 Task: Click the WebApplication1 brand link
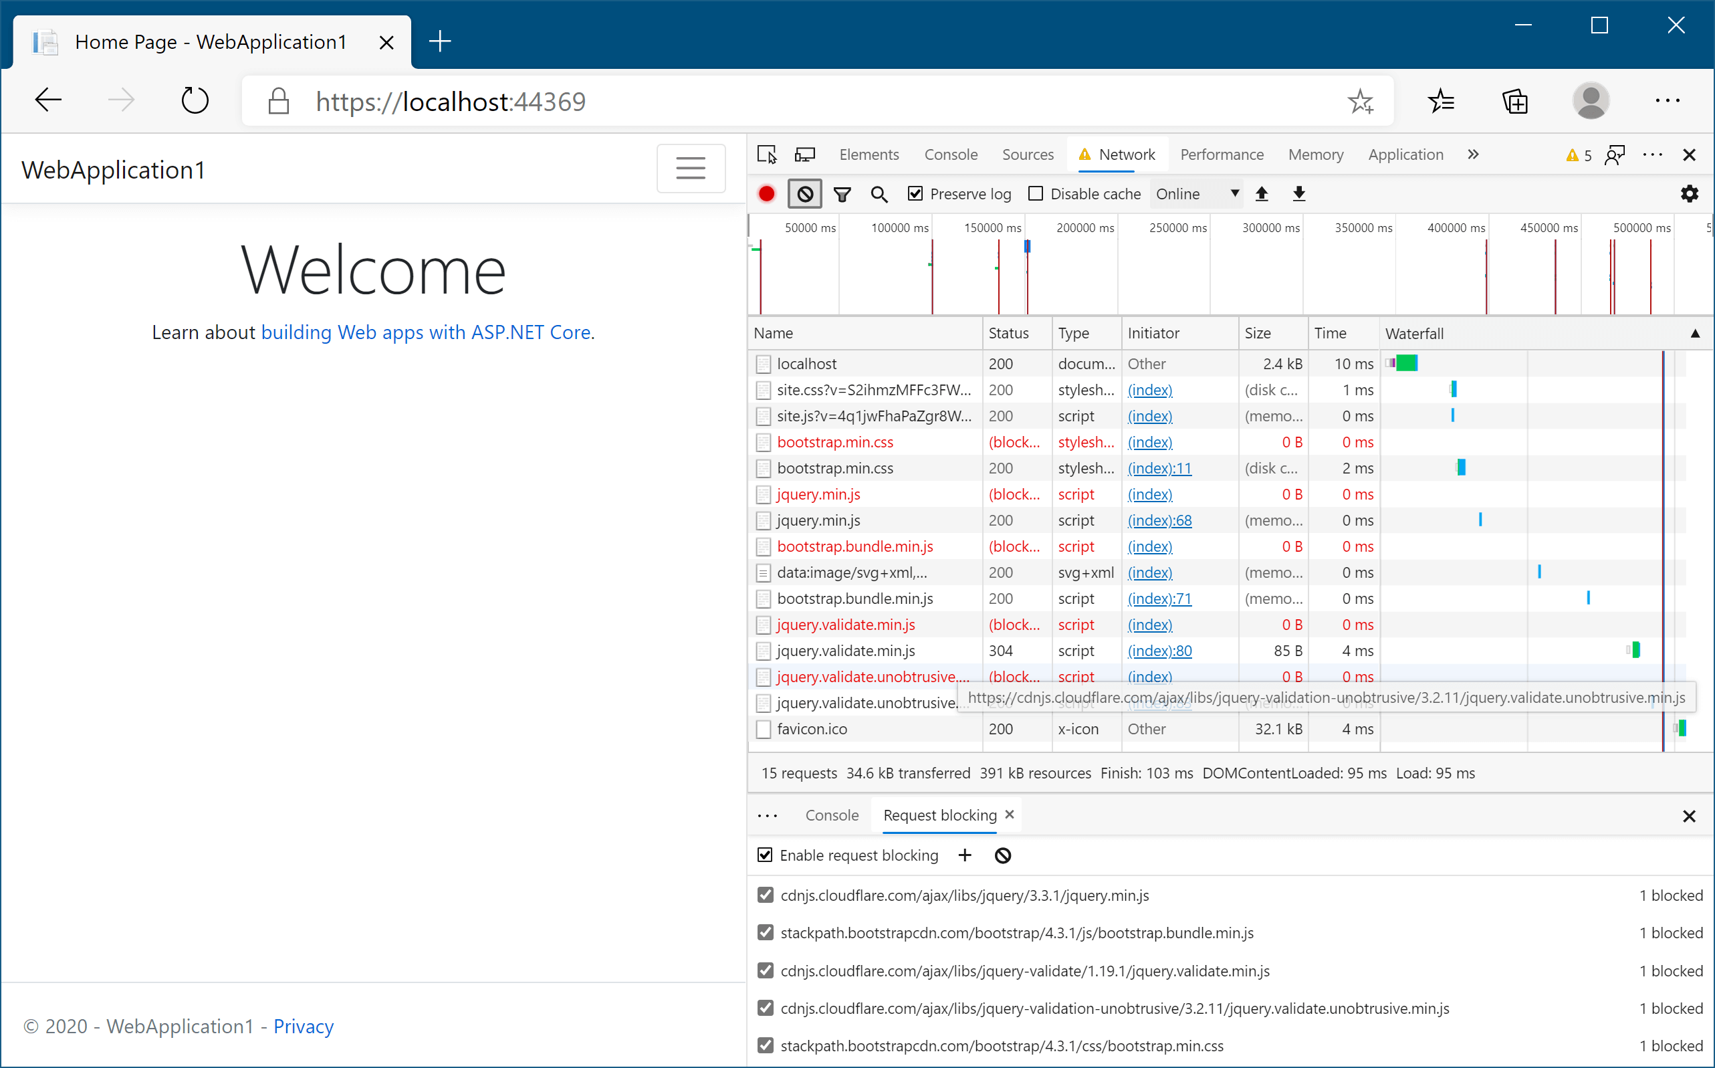(114, 171)
